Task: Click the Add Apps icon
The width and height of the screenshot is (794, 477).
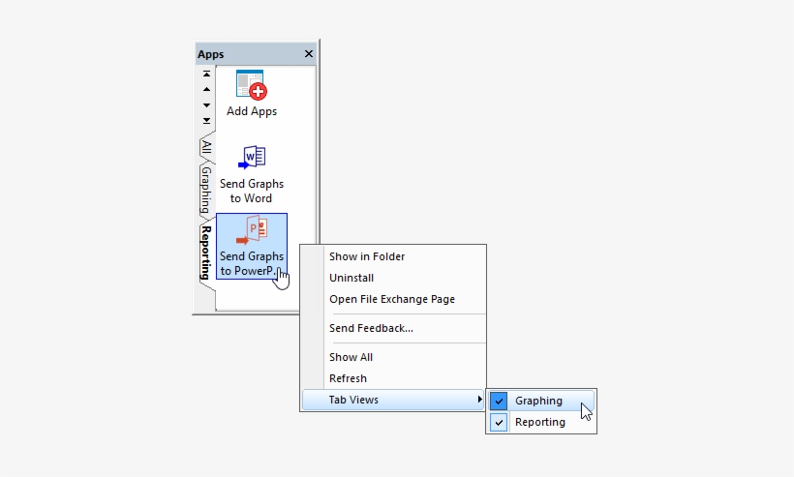Action: click(251, 87)
